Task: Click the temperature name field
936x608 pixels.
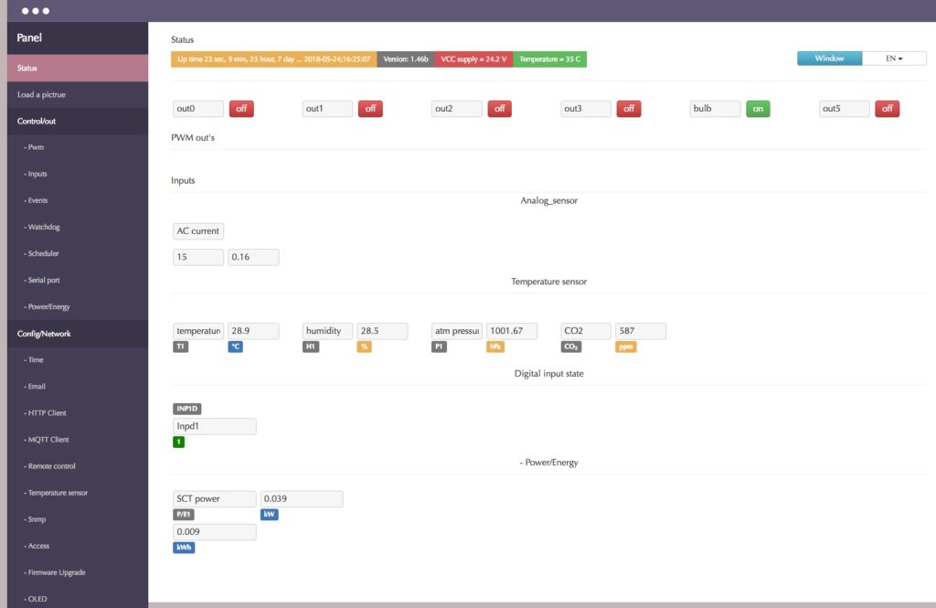Action: pos(198,331)
